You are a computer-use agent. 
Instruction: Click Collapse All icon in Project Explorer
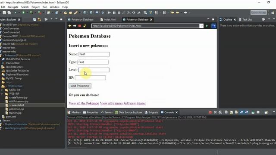click(x=34, y=19)
